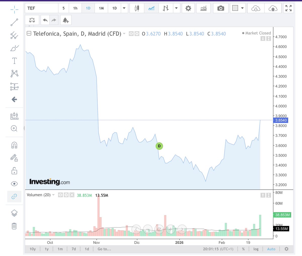This screenshot has width=302, height=256.
Task: Select the highlighted 1D interval
Action: [88, 8]
